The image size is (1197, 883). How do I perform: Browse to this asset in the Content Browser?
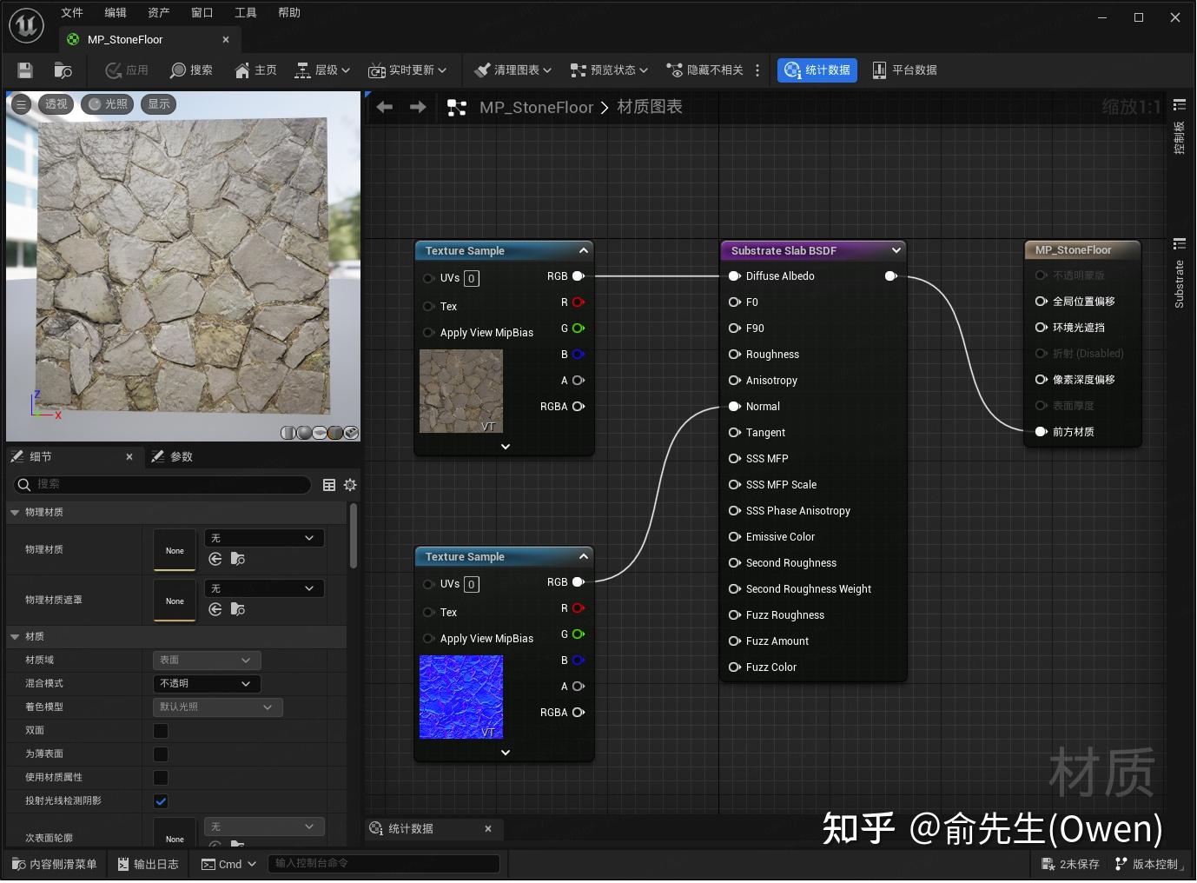(x=62, y=70)
